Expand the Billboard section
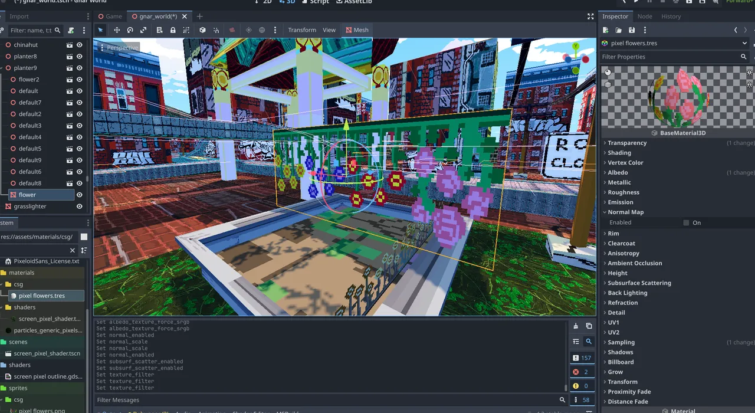Screen dimensions: 755x413 tap(621, 362)
